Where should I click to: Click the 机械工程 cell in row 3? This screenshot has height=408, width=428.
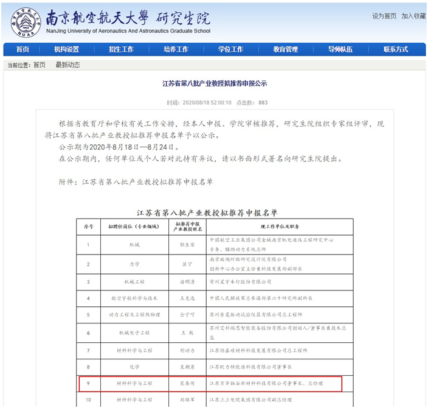click(134, 282)
